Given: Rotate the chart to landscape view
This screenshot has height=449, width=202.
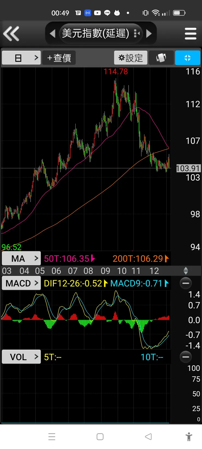Looking at the screenshot, I should point(161,58).
